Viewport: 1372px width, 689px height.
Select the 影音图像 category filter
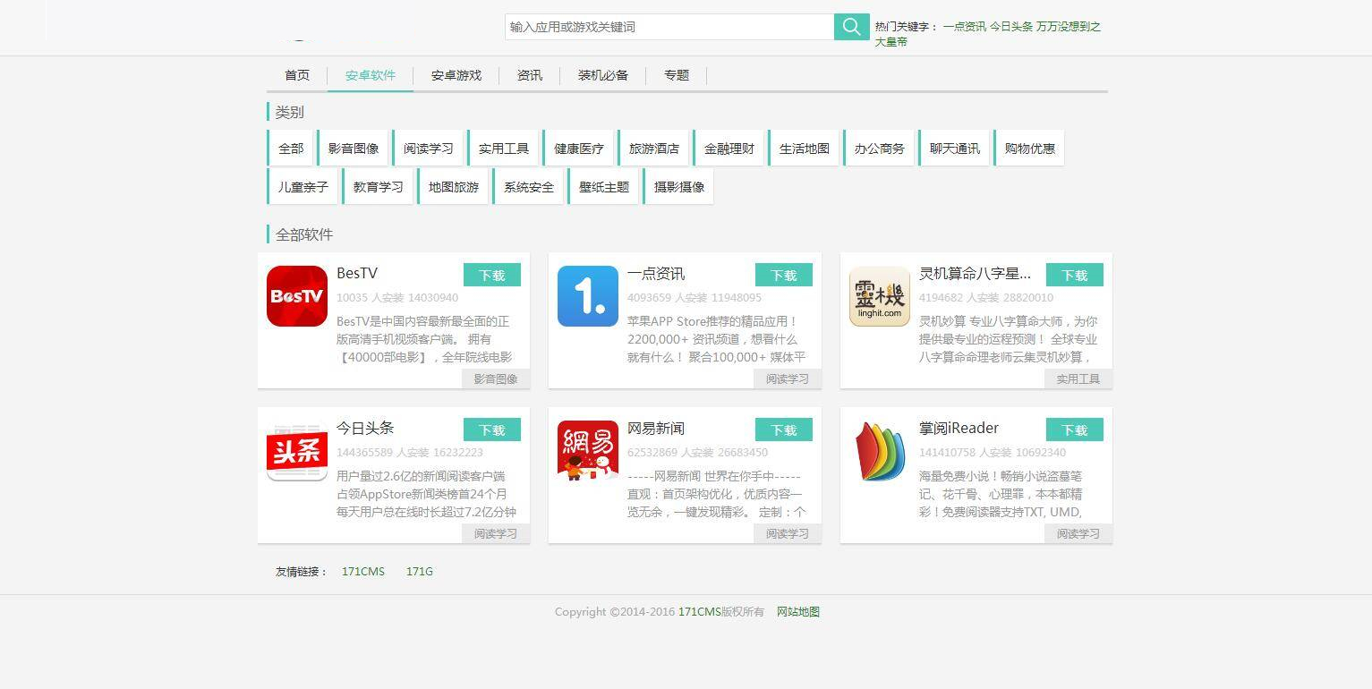click(x=354, y=147)
